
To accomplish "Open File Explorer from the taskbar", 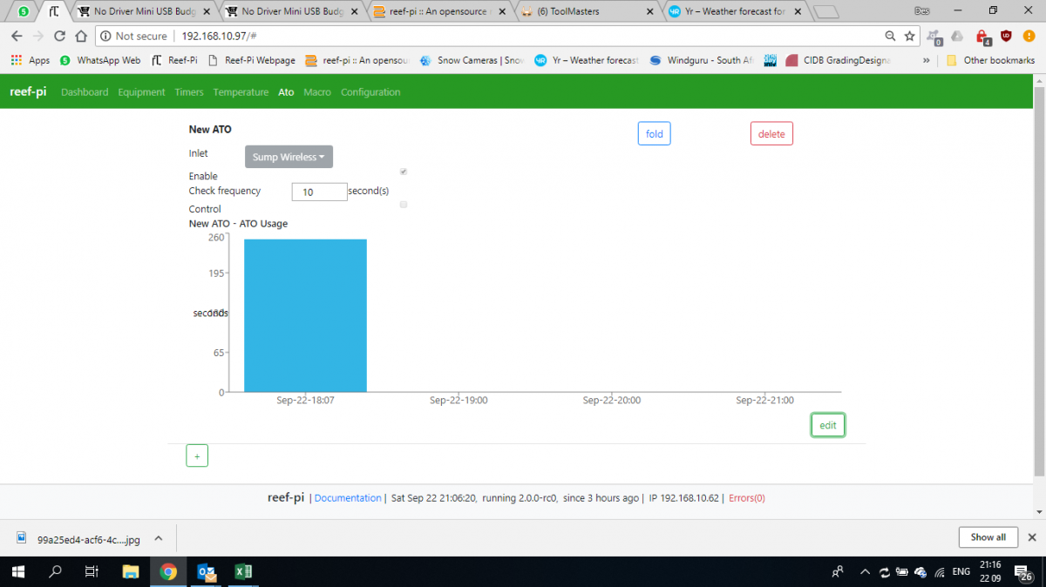I will coord(130,572).
